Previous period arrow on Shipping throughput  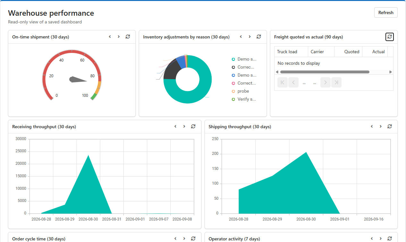(372, 127)
